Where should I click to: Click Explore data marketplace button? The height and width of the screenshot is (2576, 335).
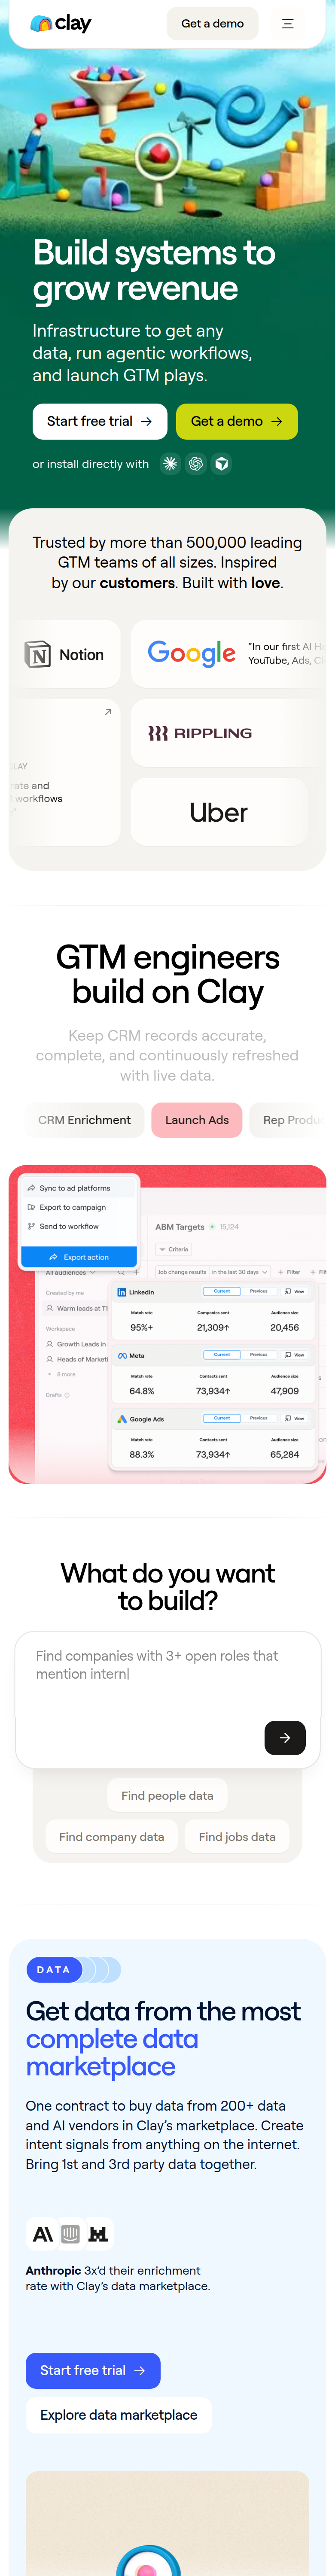pyautogui.click(x=119, y=2415)
